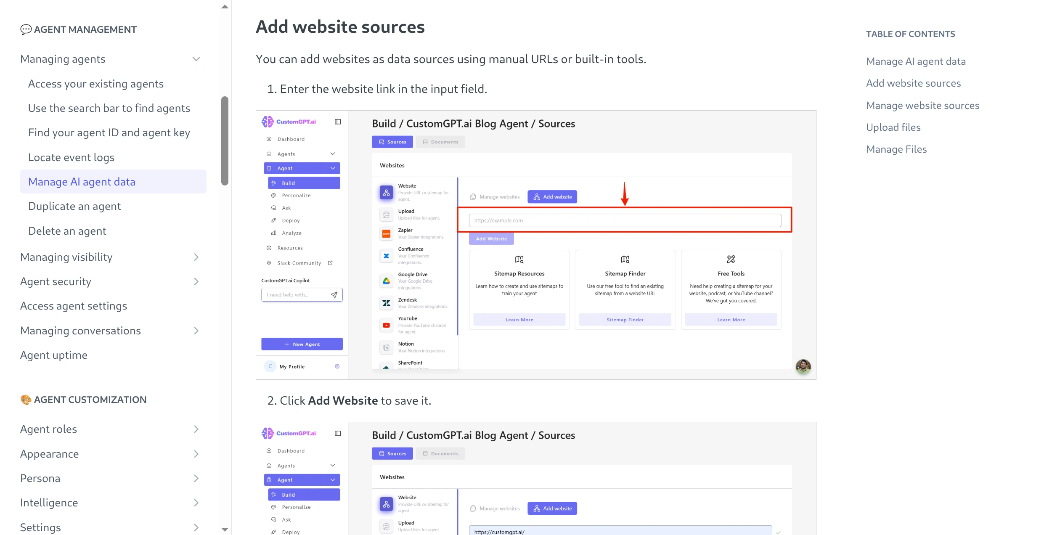Open Find your agent ID and agent key

click(x=109, y=132)
